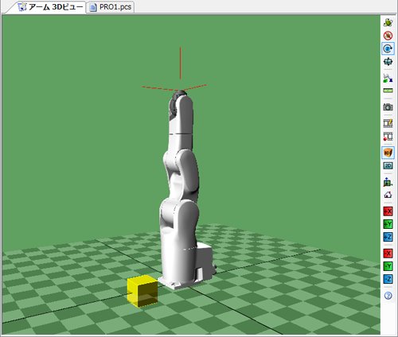This screenshot has width=398, height=337.
Task: Click the fit-to-view crosshair icon
Action: tap(388, 61)
